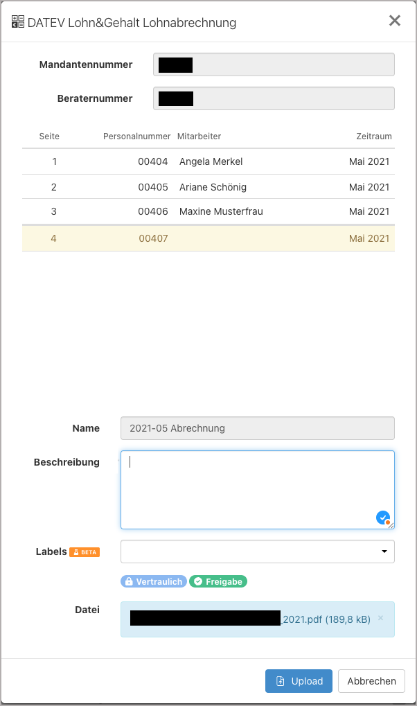Screen dimensions: 417x706
Task: Click the blue checkmark icon in Beschreibung
Action: coord(383,518)
